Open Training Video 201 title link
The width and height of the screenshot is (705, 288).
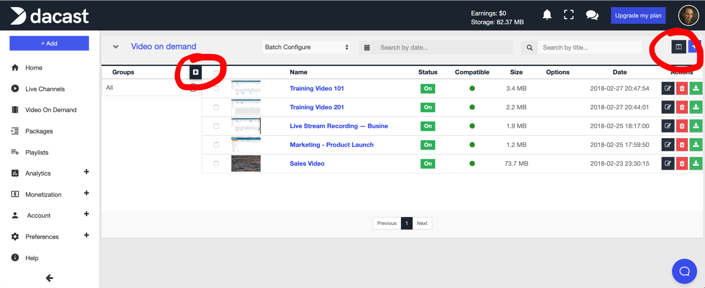point(317,107)
